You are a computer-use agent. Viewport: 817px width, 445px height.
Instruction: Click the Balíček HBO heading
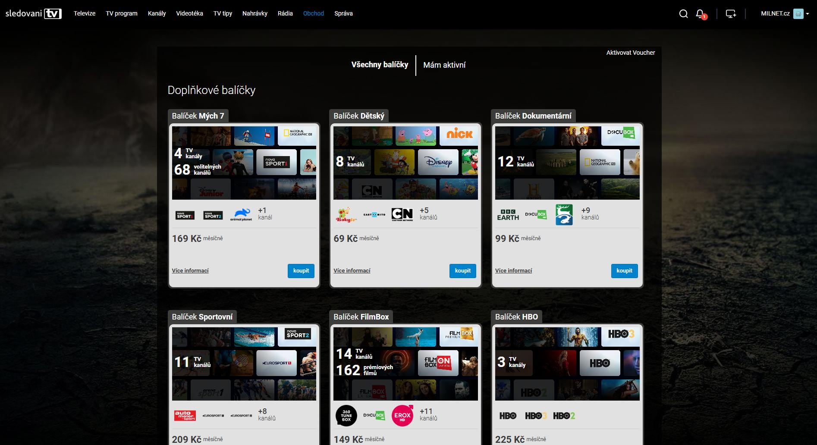[516, 317]
